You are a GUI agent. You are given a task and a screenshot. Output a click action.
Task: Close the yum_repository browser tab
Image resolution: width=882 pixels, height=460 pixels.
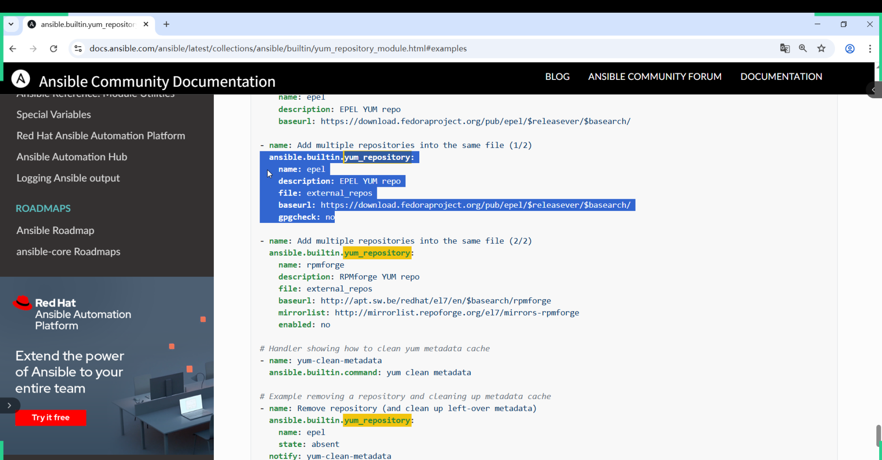146,24
